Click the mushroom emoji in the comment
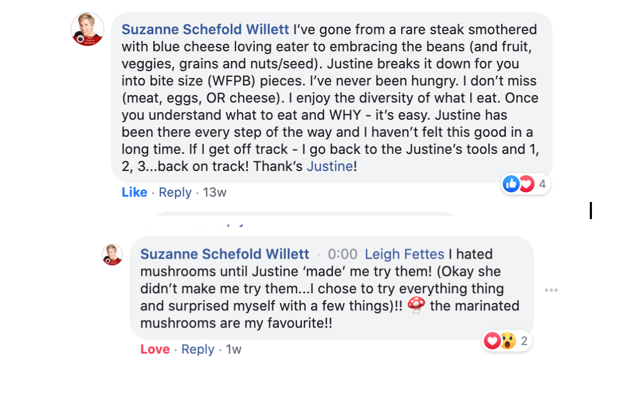This screenshot has height=404, width=624. click(x=416, y=305)
